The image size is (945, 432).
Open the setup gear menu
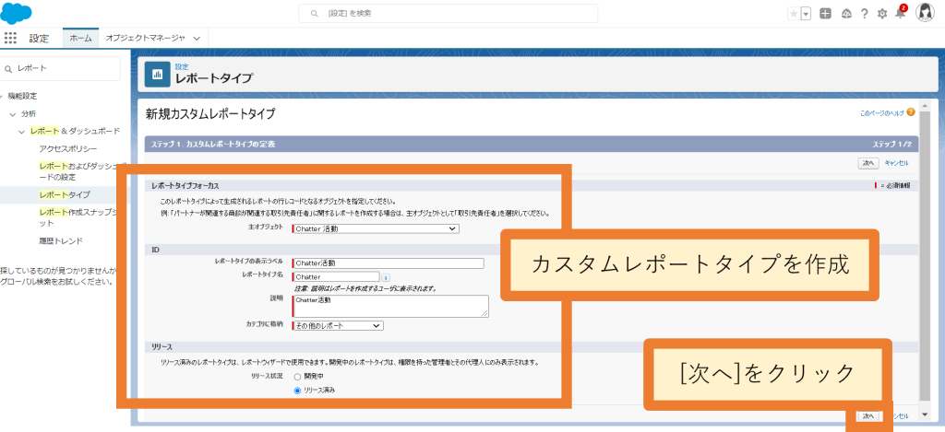coord(882,13)
